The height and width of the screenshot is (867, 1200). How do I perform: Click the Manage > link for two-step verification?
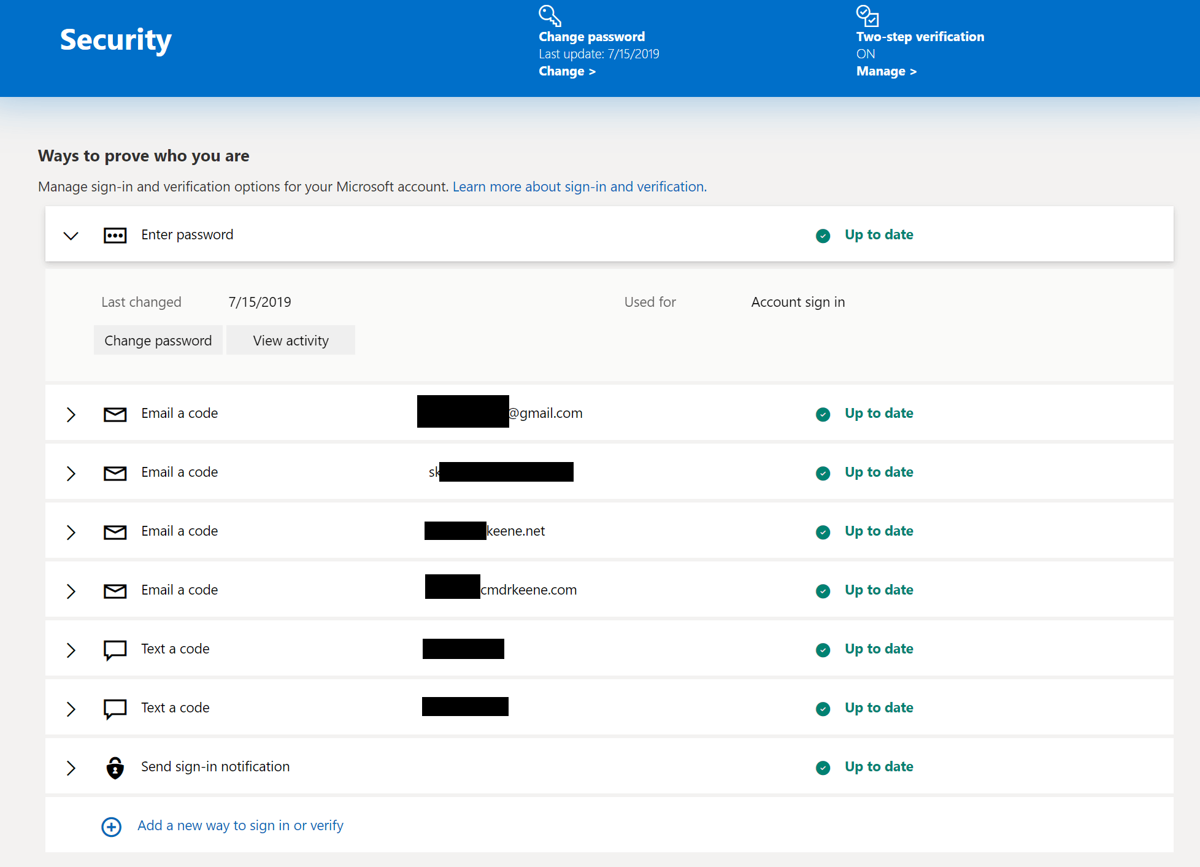887,71
